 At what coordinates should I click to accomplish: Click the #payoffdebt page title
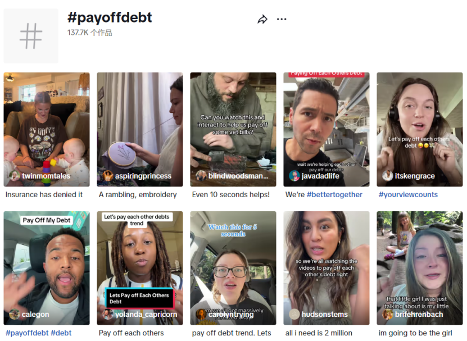(110, 17)
